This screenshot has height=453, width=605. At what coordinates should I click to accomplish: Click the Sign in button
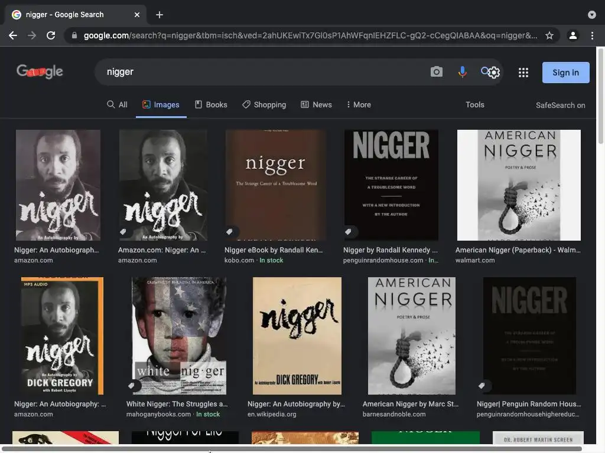pos(565,73)
